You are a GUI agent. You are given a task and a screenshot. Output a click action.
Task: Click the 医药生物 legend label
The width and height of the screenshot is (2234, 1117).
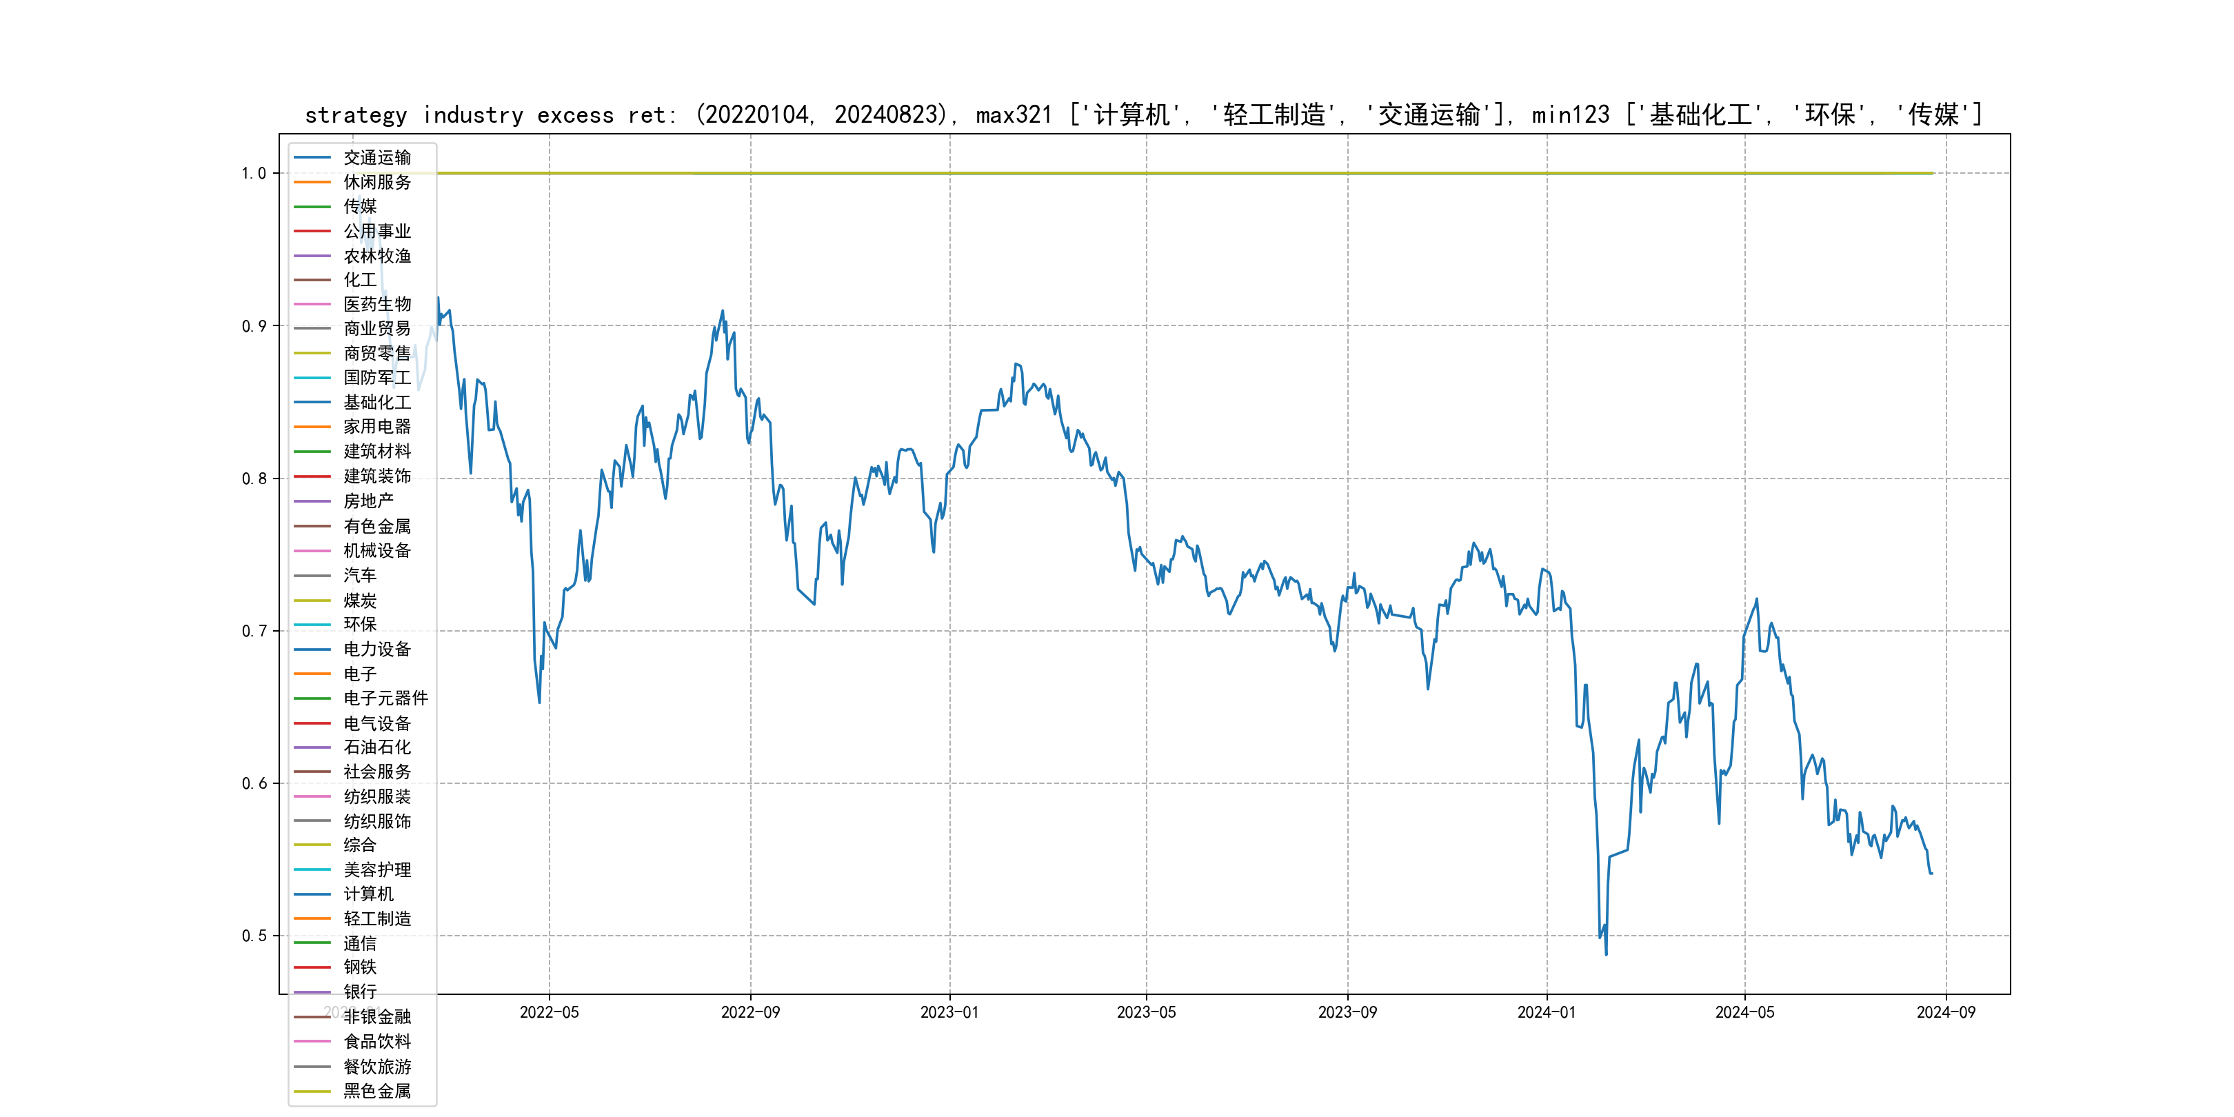tap(376, 304)
